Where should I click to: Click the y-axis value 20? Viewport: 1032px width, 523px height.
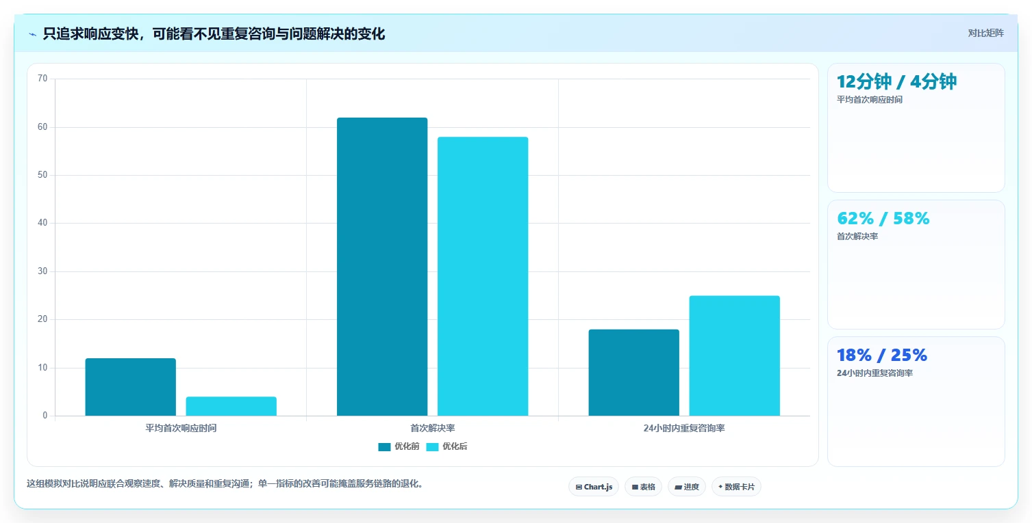(x=42, y=319)
